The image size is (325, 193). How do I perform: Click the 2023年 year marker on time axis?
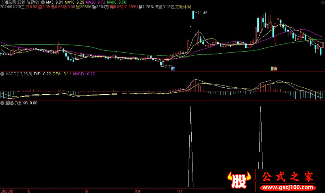(x=7, y=191)
